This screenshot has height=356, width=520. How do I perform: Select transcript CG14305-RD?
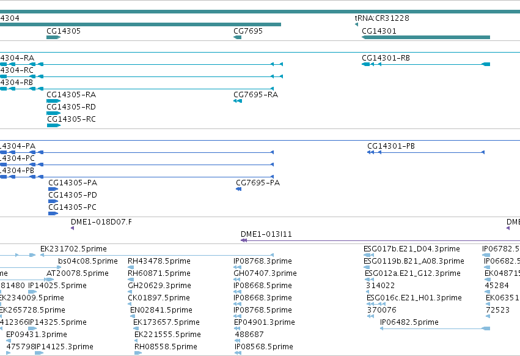click(x=71, y=107)
